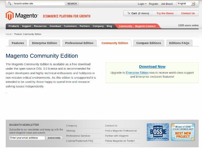The width and height of the screenshot is (202, 149).
Task: Open the Company menu
Action: click(98, 26)
